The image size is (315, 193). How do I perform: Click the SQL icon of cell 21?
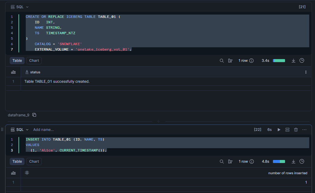(x=13, y=7)
